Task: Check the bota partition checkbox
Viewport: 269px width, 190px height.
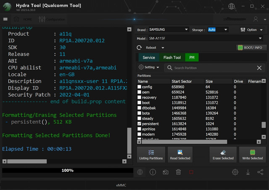Action: tap(139, 113)
